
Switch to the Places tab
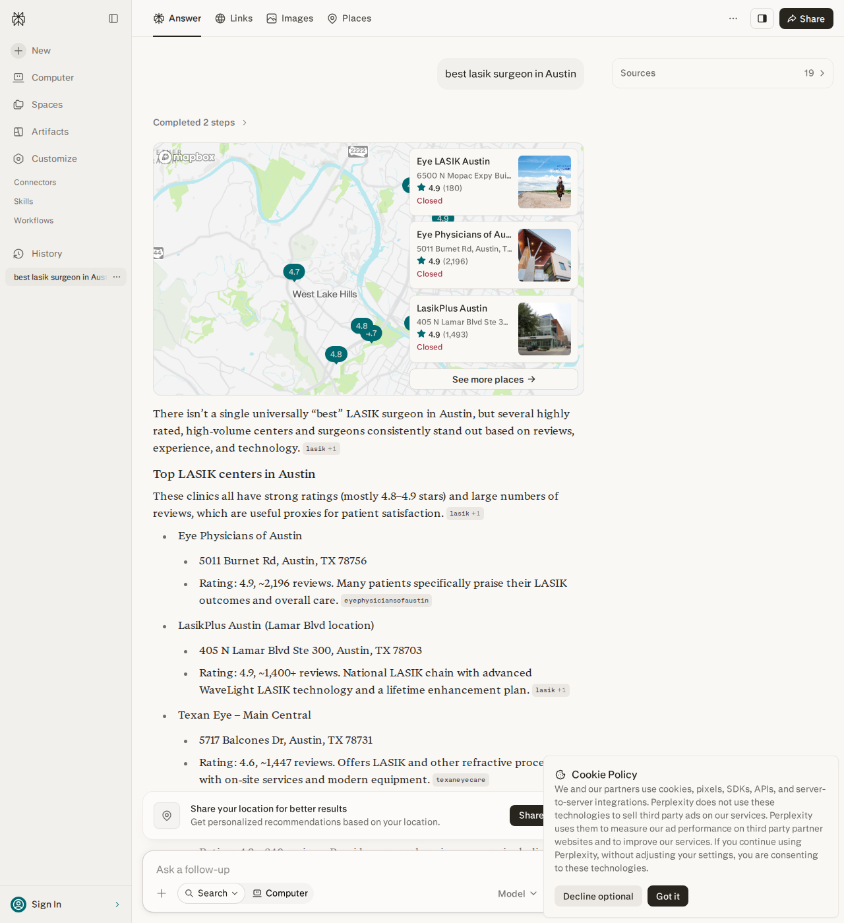(x=349, y=18)
